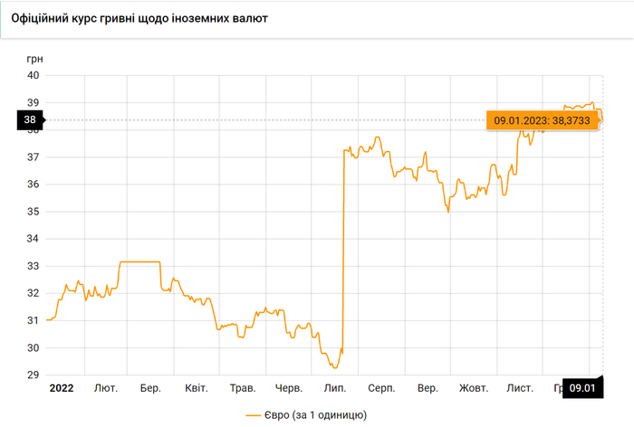The width and height of the screenshot is (634, 427).
Task: Click the 29 value on the vertical axis
Action: click(x=34, y=375)
